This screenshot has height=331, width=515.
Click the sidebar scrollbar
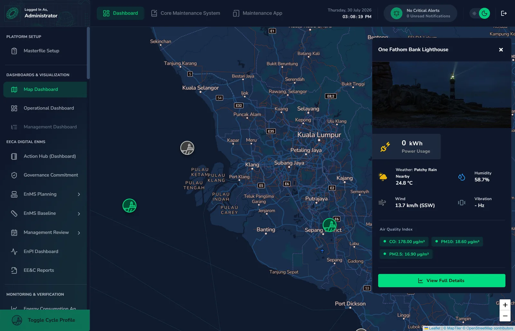point(88,53)
